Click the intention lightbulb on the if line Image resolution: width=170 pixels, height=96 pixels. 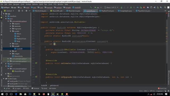tap(54, 44)
